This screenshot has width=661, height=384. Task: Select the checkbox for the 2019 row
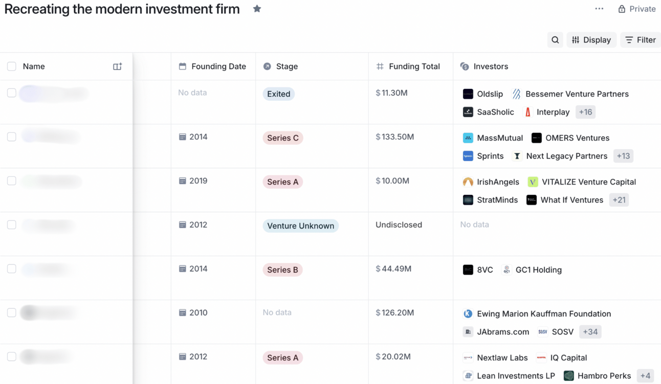pyautogui.click(x=12, y=181)
